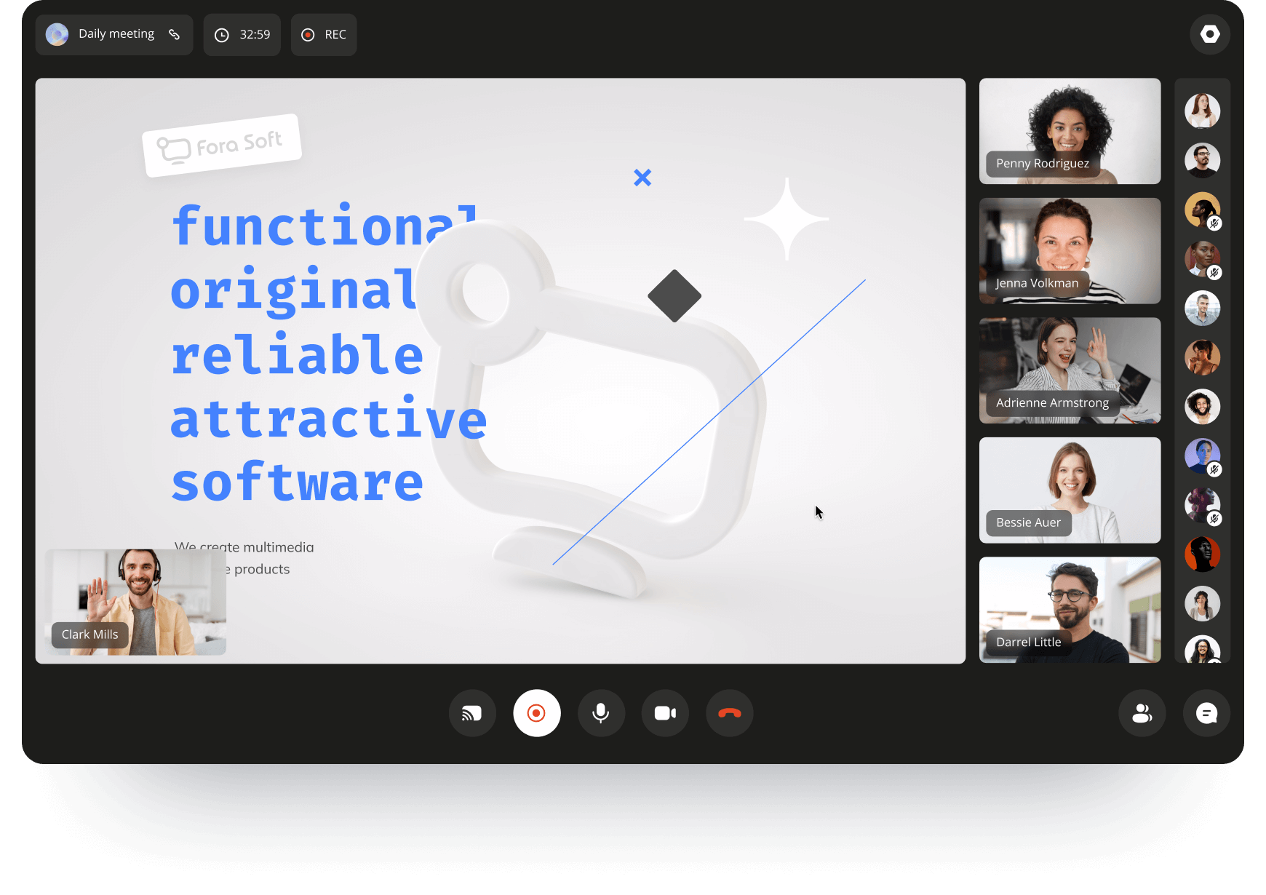Screen dimensions: 1266x895
Task: Start screen casting from the bottom bar
Action: point(472,713)
